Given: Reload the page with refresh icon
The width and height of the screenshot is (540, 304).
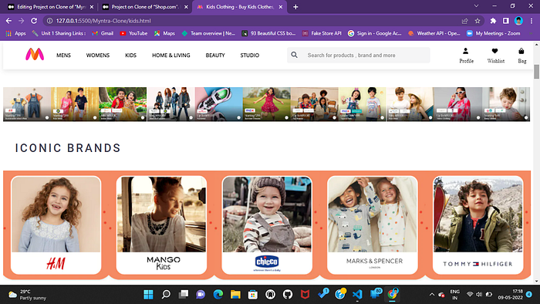Looking at the screenshot, I should [x=34, y=21].
